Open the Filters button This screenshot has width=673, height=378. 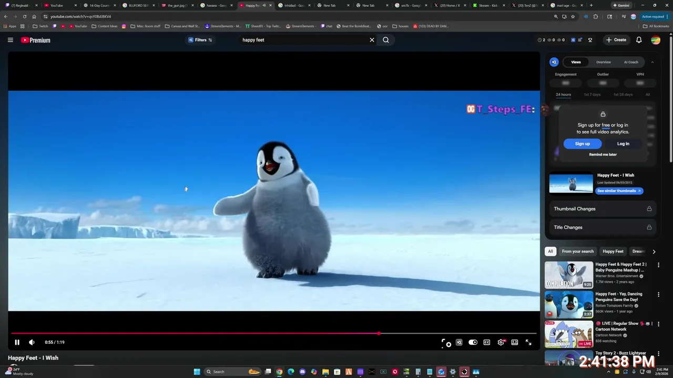(x=200, y=40)
